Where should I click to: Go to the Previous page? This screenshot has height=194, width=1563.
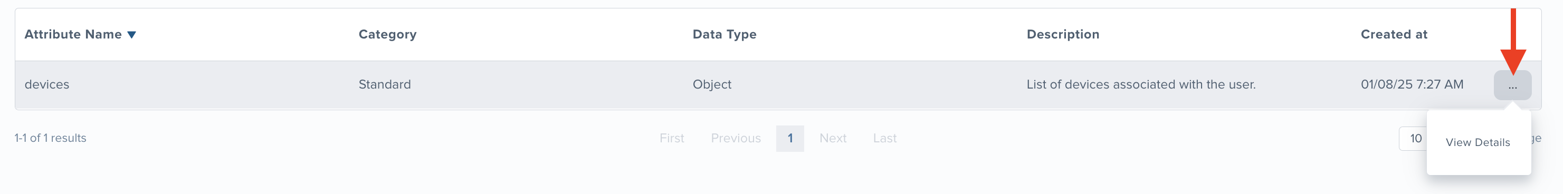[736, 138]
